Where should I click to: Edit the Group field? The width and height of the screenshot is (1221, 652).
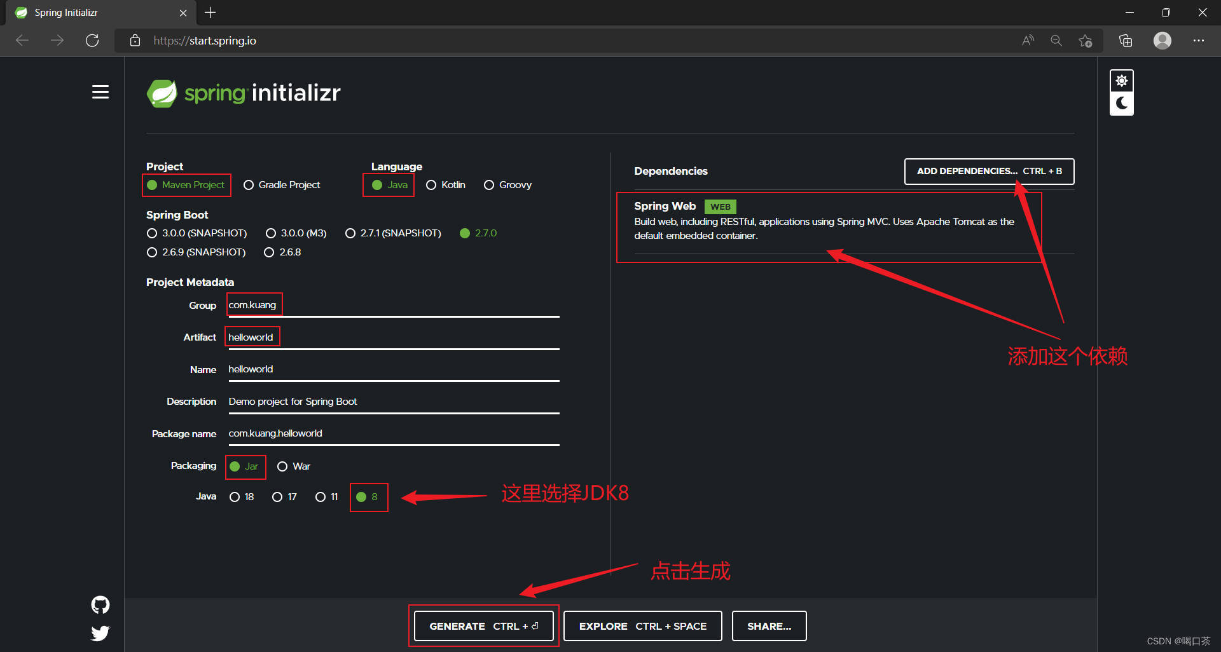pos(394,306)
